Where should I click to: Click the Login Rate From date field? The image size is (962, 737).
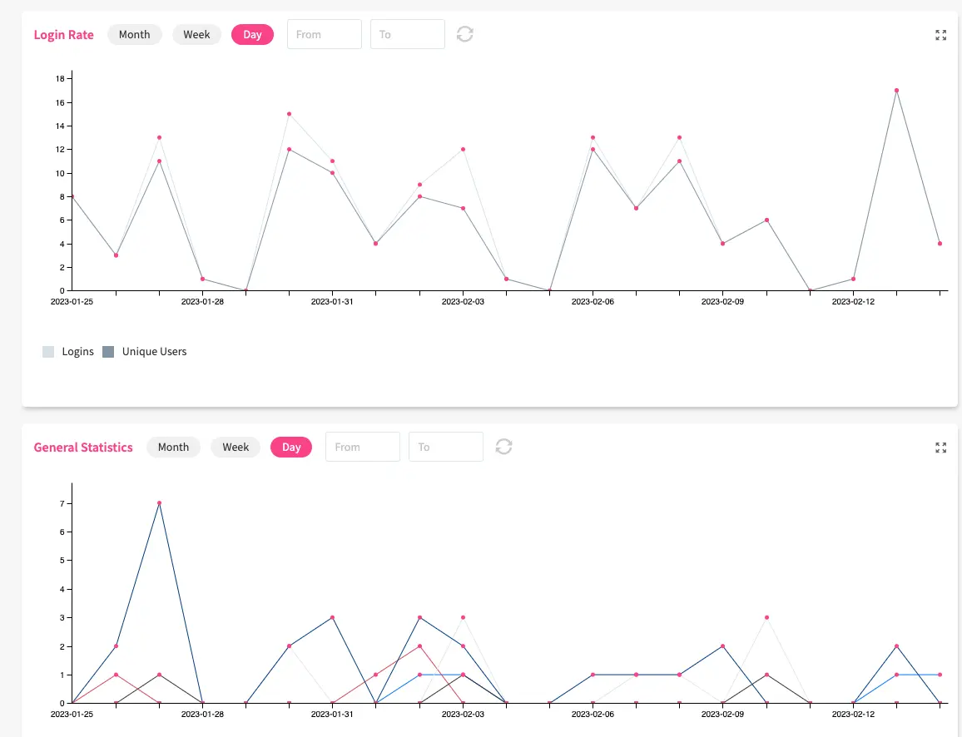point(324,34)
